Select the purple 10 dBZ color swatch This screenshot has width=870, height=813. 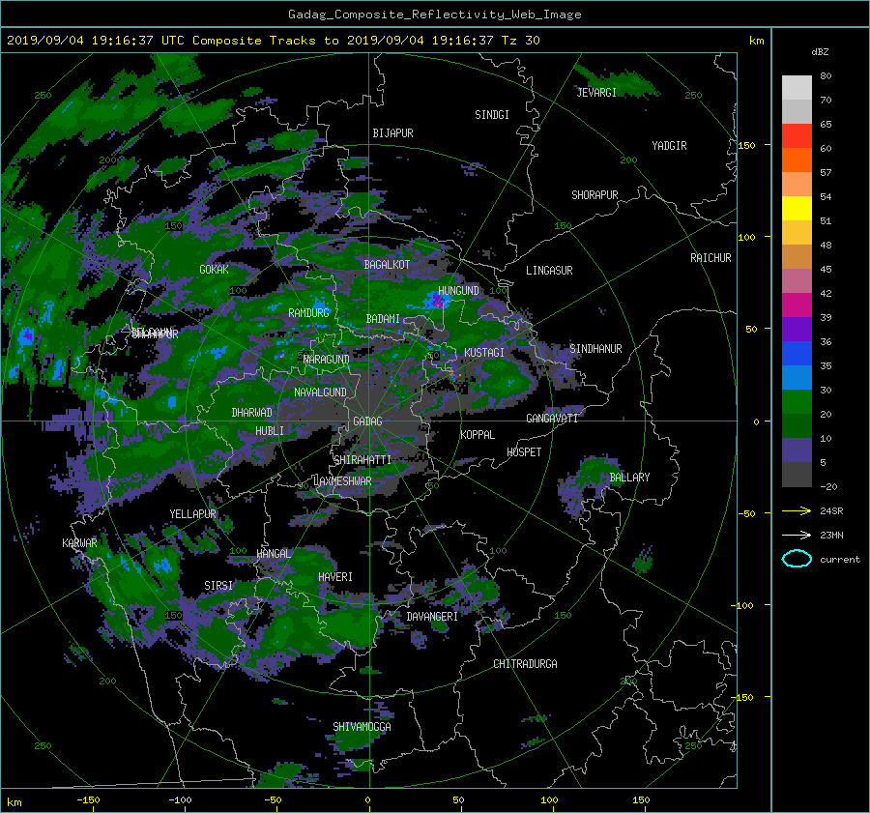797,450
